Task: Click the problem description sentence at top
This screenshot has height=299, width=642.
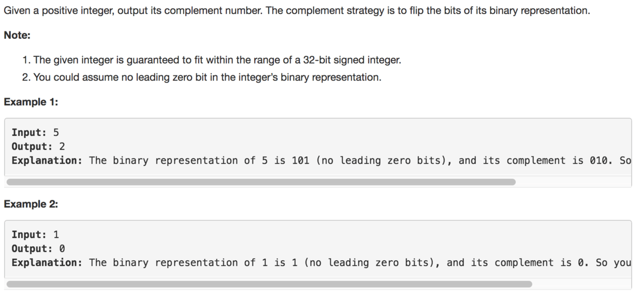Action: (x=297, y=11)
